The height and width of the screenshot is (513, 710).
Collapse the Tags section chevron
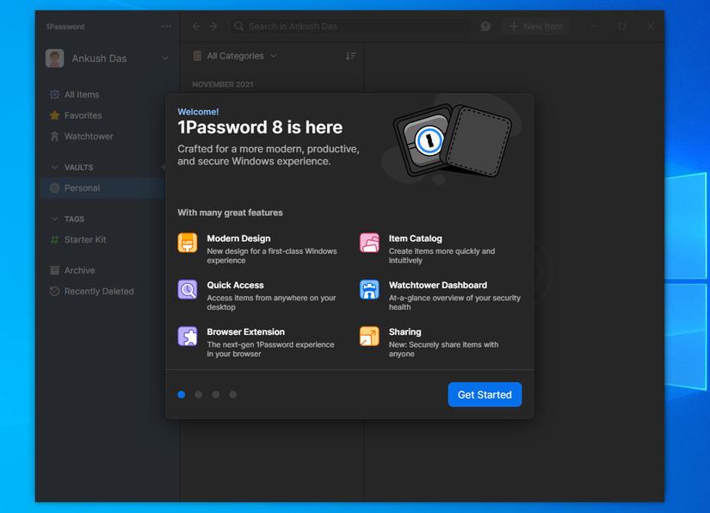[55, 219]
